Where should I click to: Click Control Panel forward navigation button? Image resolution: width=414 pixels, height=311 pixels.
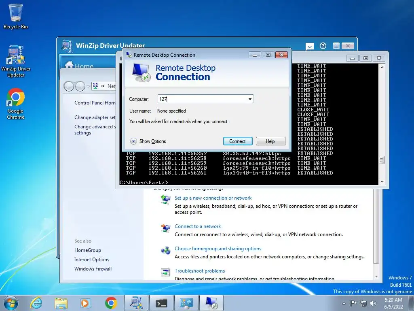click(80, 86)
